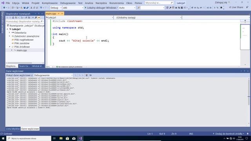Click the Windows taskbar search box
251x141 pixels.
[x=29, y=138]
